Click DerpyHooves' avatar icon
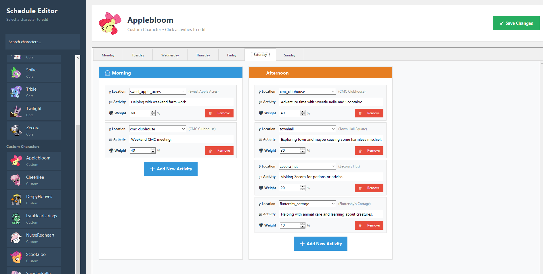This screenshot has height=274, width=543. coord(16,199)
